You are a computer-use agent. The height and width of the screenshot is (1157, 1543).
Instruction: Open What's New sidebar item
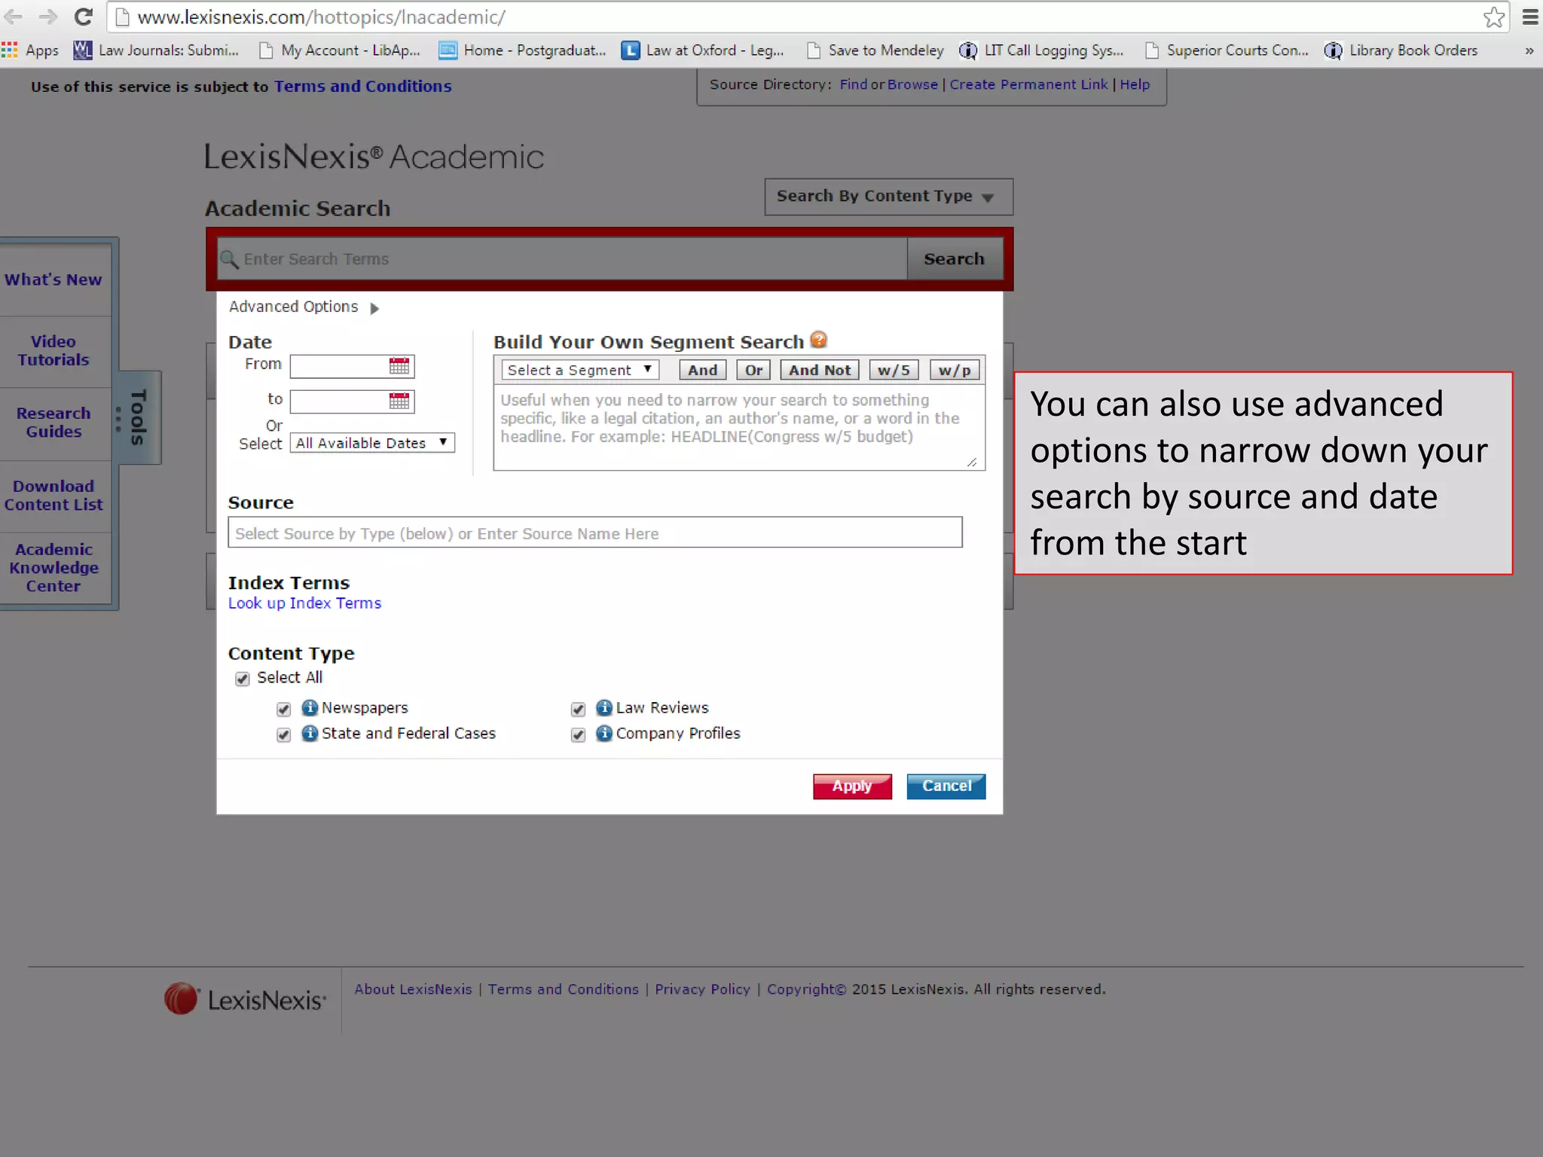click(x=53, y=279)
